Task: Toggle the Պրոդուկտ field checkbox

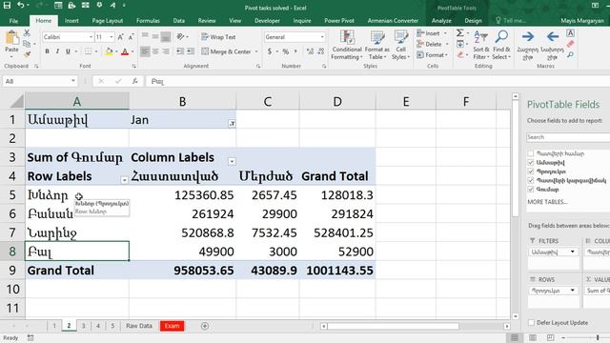Action: coord(531,171)
